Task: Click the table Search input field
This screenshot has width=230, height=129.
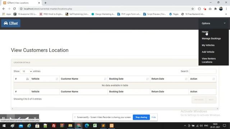Action: tap(203, 71)
